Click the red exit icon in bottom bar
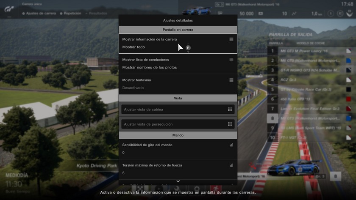This screenshot has height=200, width=356. [x=215, y=188]
